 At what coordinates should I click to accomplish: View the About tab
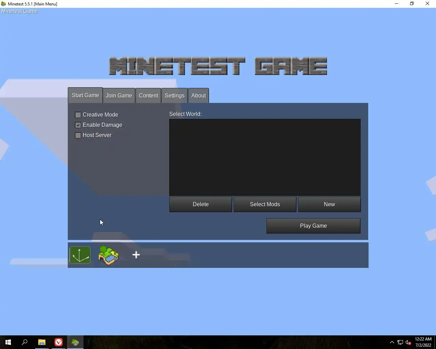[199, 96]
